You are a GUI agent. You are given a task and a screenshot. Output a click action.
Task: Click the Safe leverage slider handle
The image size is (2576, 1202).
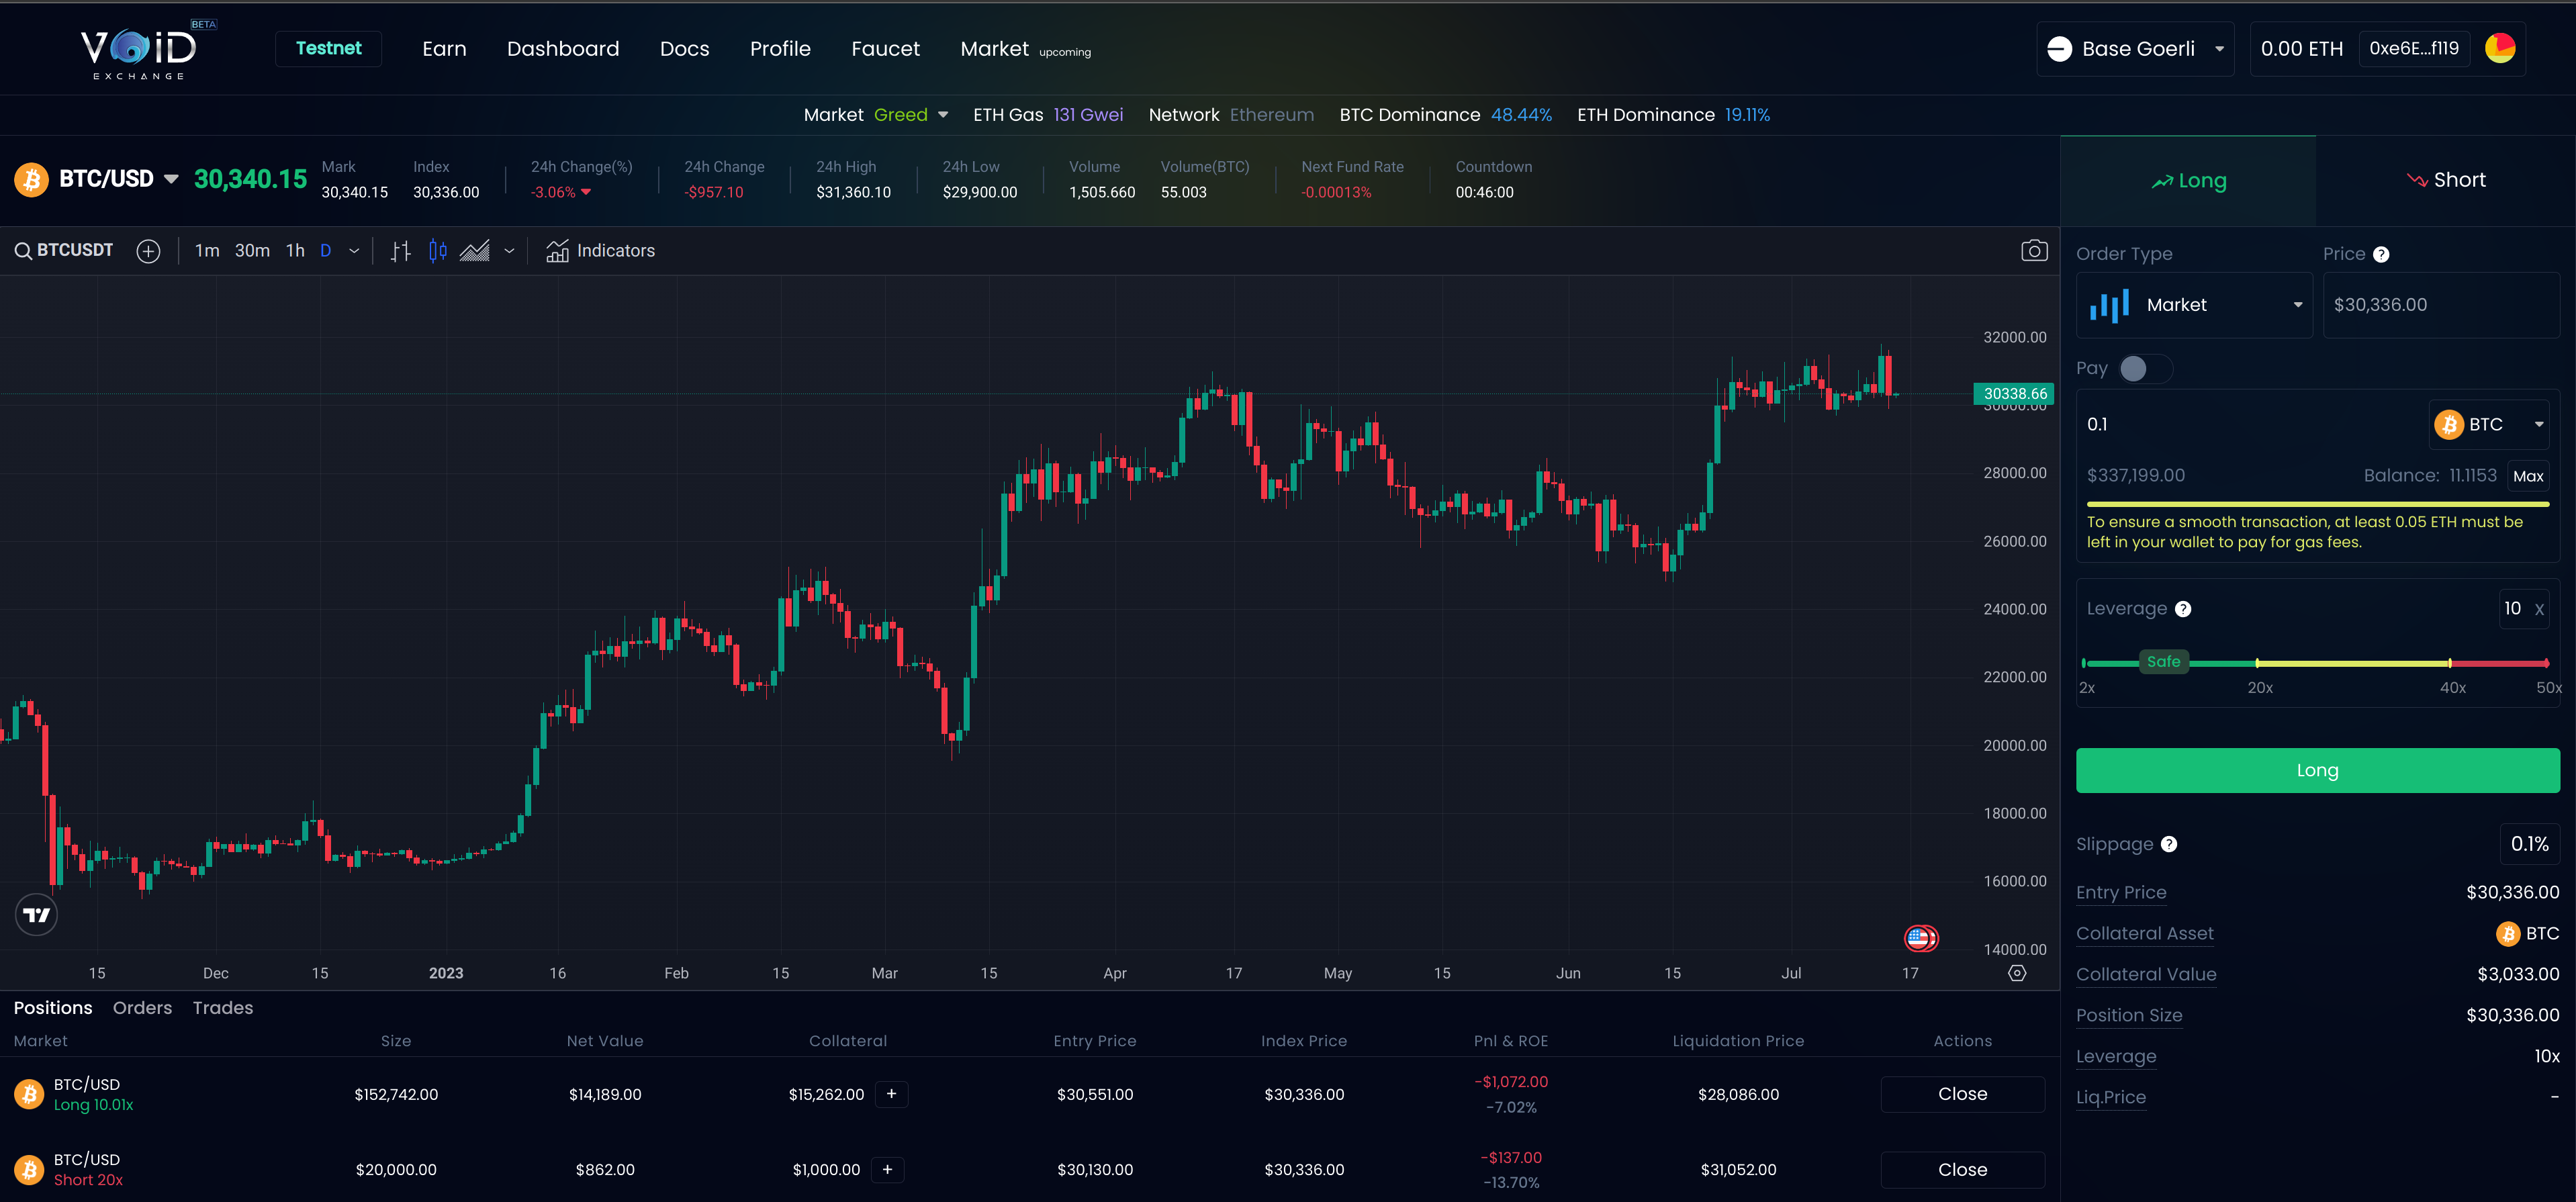click(2163, 662)
